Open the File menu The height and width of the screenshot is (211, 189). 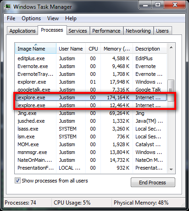pyautogui.click(x=11, y=18)
